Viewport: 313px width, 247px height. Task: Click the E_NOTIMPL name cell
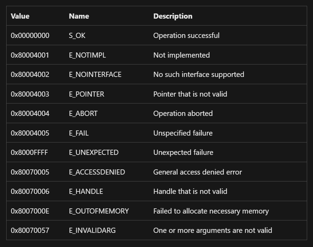point(87,55)
